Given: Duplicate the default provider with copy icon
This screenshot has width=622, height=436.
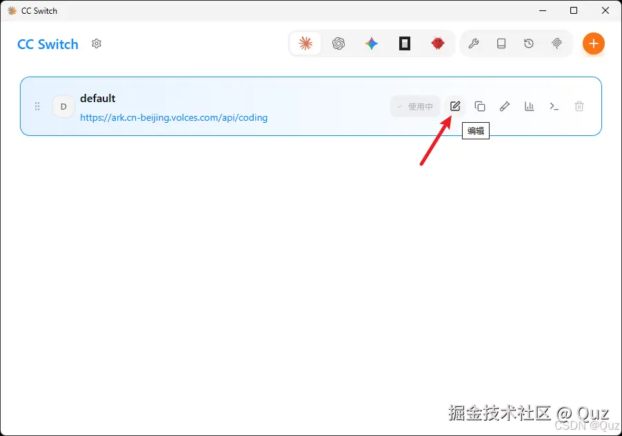Looking at the screenshot, I should pyautogui.click(x=480, y=106).
